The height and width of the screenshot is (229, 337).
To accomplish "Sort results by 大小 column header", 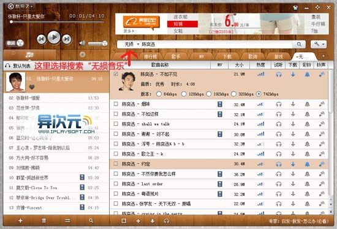I will 239,65.
